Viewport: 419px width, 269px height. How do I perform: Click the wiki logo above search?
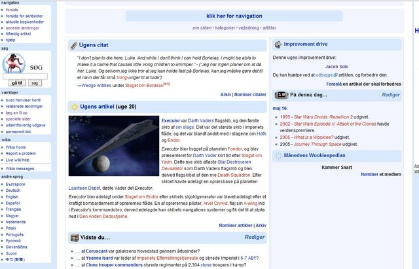pos(14,63)
